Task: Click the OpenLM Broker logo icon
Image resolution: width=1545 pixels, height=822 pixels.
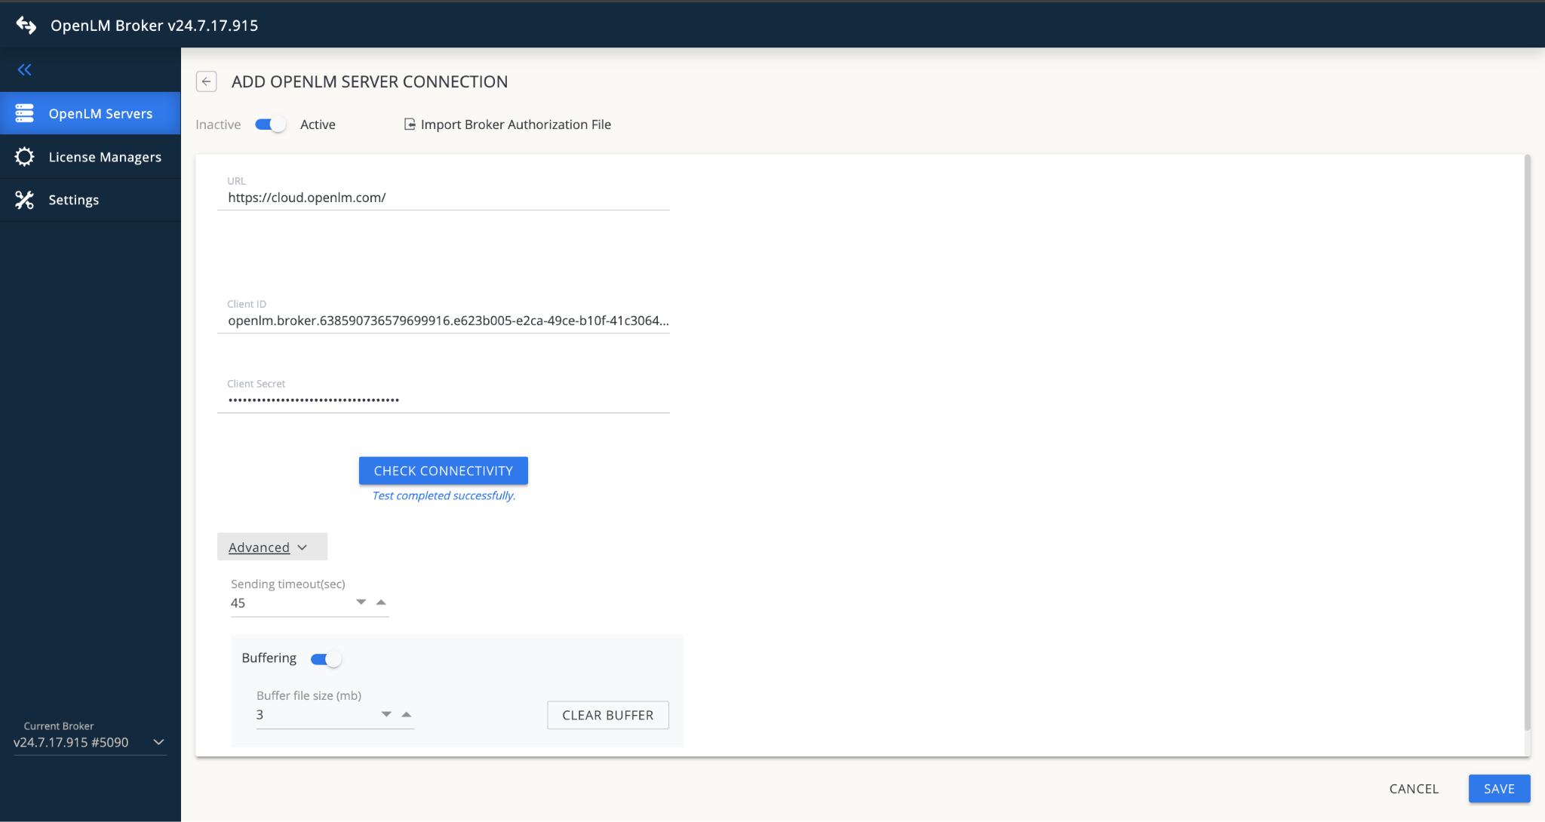Action: (25, 24)
